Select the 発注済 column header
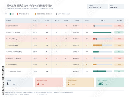 66,20
